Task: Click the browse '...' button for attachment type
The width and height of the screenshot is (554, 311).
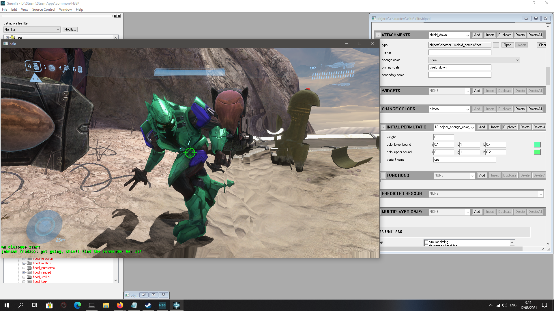Action: pyautogui.click(x=496, y=45)
